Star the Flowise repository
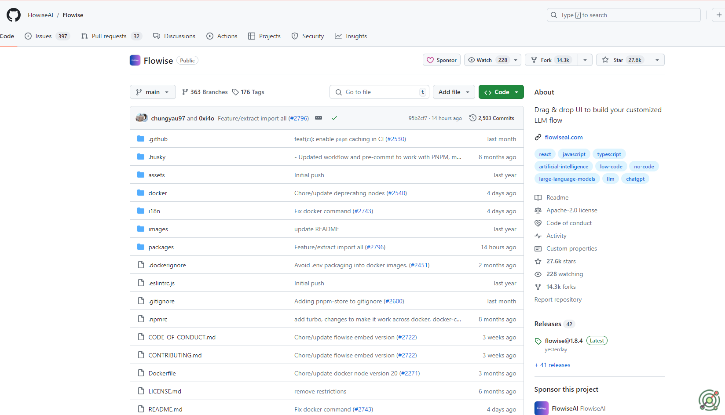 [622, 60]
